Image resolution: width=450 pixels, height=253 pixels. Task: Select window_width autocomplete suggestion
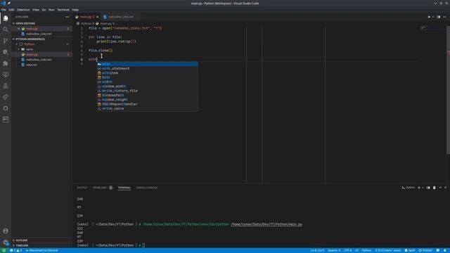click(147, 86)
